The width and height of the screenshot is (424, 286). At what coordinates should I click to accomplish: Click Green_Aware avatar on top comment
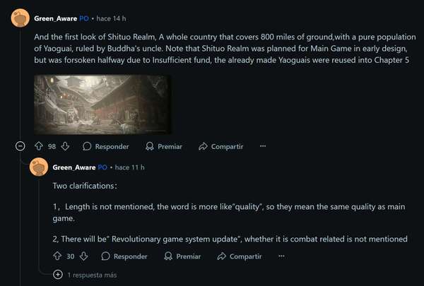(20, 17)
